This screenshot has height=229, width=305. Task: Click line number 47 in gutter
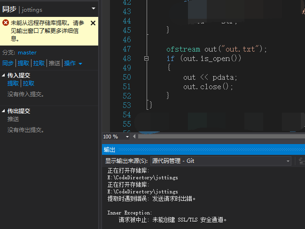point(127,49)
